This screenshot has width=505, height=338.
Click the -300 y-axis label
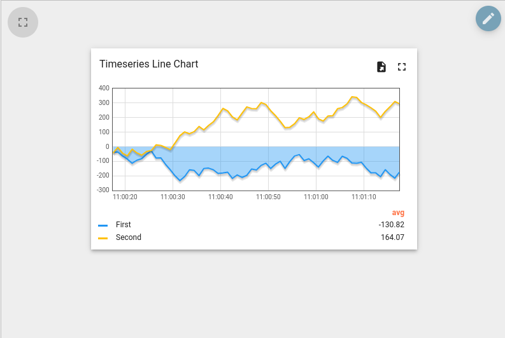tap(103, 190)
